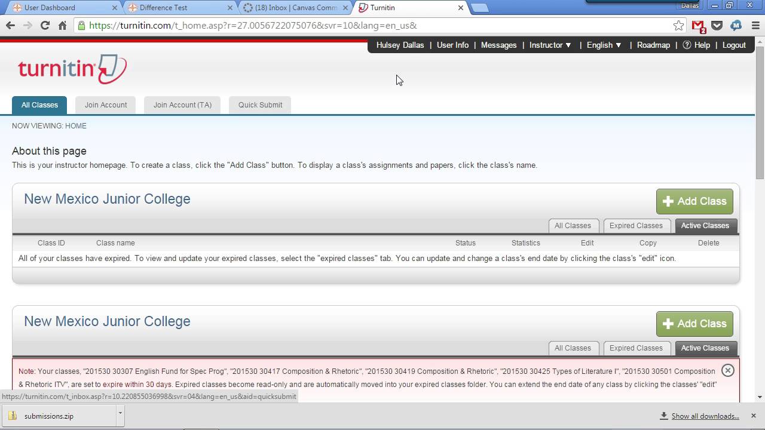765x430 pixels.
Task: Switch to Quick Submit tab
Action: (x=260, y=105)
